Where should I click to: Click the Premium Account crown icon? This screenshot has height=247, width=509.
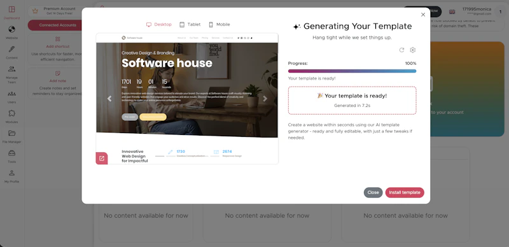[x=35, y=11]
